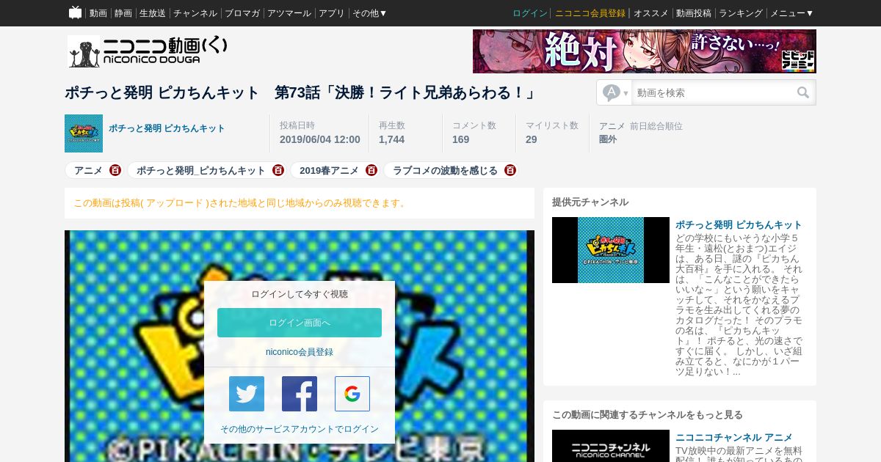Screen dimensions: 881x462
Task: Click the 投稿日時 2019/06/04 12:00 value
Action: [320, 139]
